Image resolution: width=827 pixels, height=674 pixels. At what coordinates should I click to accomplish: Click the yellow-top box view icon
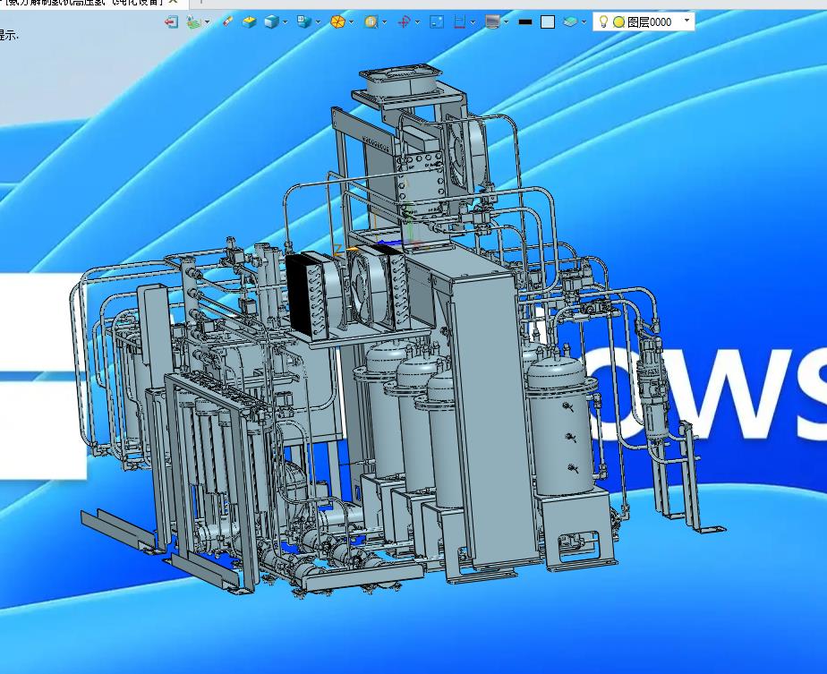(x=249, y=22)
